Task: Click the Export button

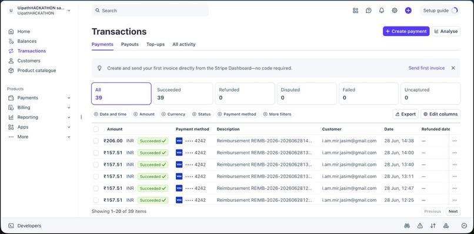Action: coord(406,114)
